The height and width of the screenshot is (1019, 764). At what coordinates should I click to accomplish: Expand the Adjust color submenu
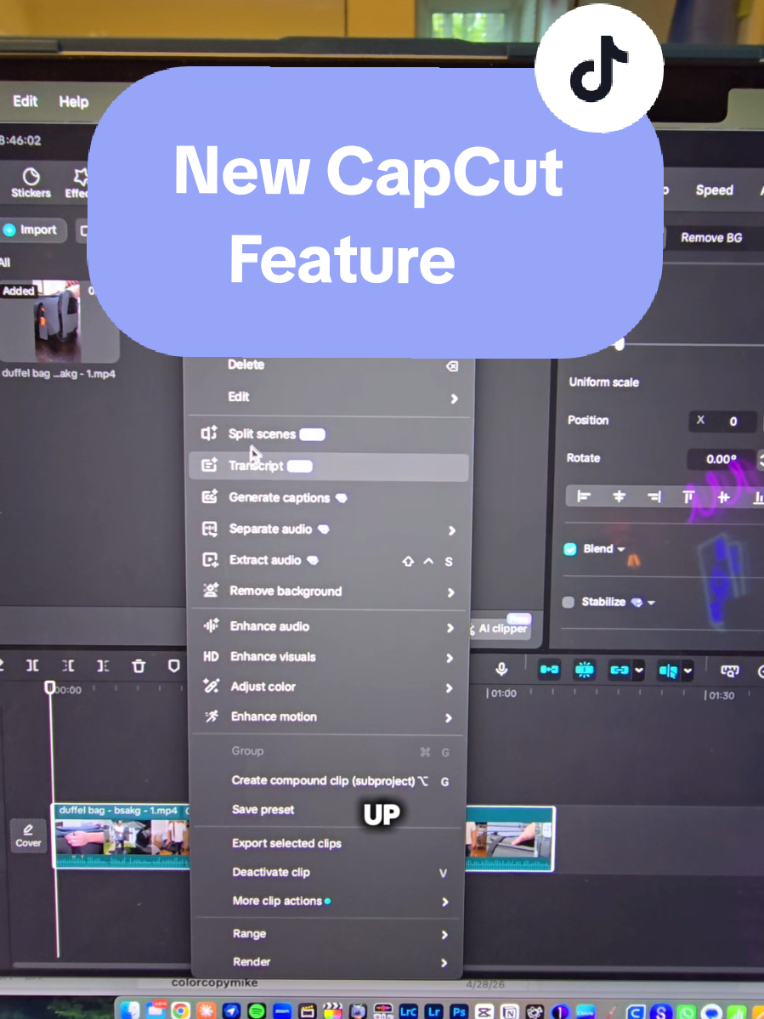click(449, 688)
